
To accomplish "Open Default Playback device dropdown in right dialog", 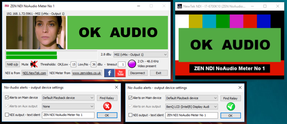I will click(x=192, y=98).
